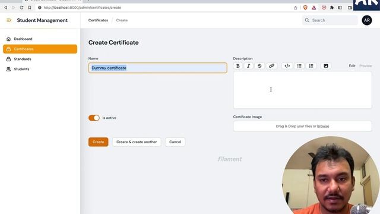Image resolution: width=380 pixels, height=214 pixels.
Task: Open the Brave shields icon
Action: (x=305, y=8)
